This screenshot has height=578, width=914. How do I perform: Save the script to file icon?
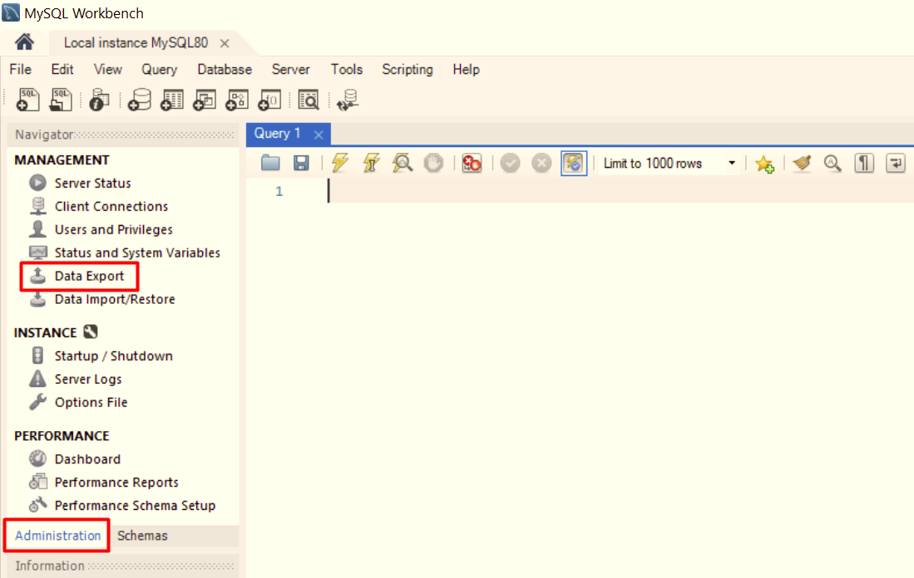pyautogui.click(x=301, y=163)
